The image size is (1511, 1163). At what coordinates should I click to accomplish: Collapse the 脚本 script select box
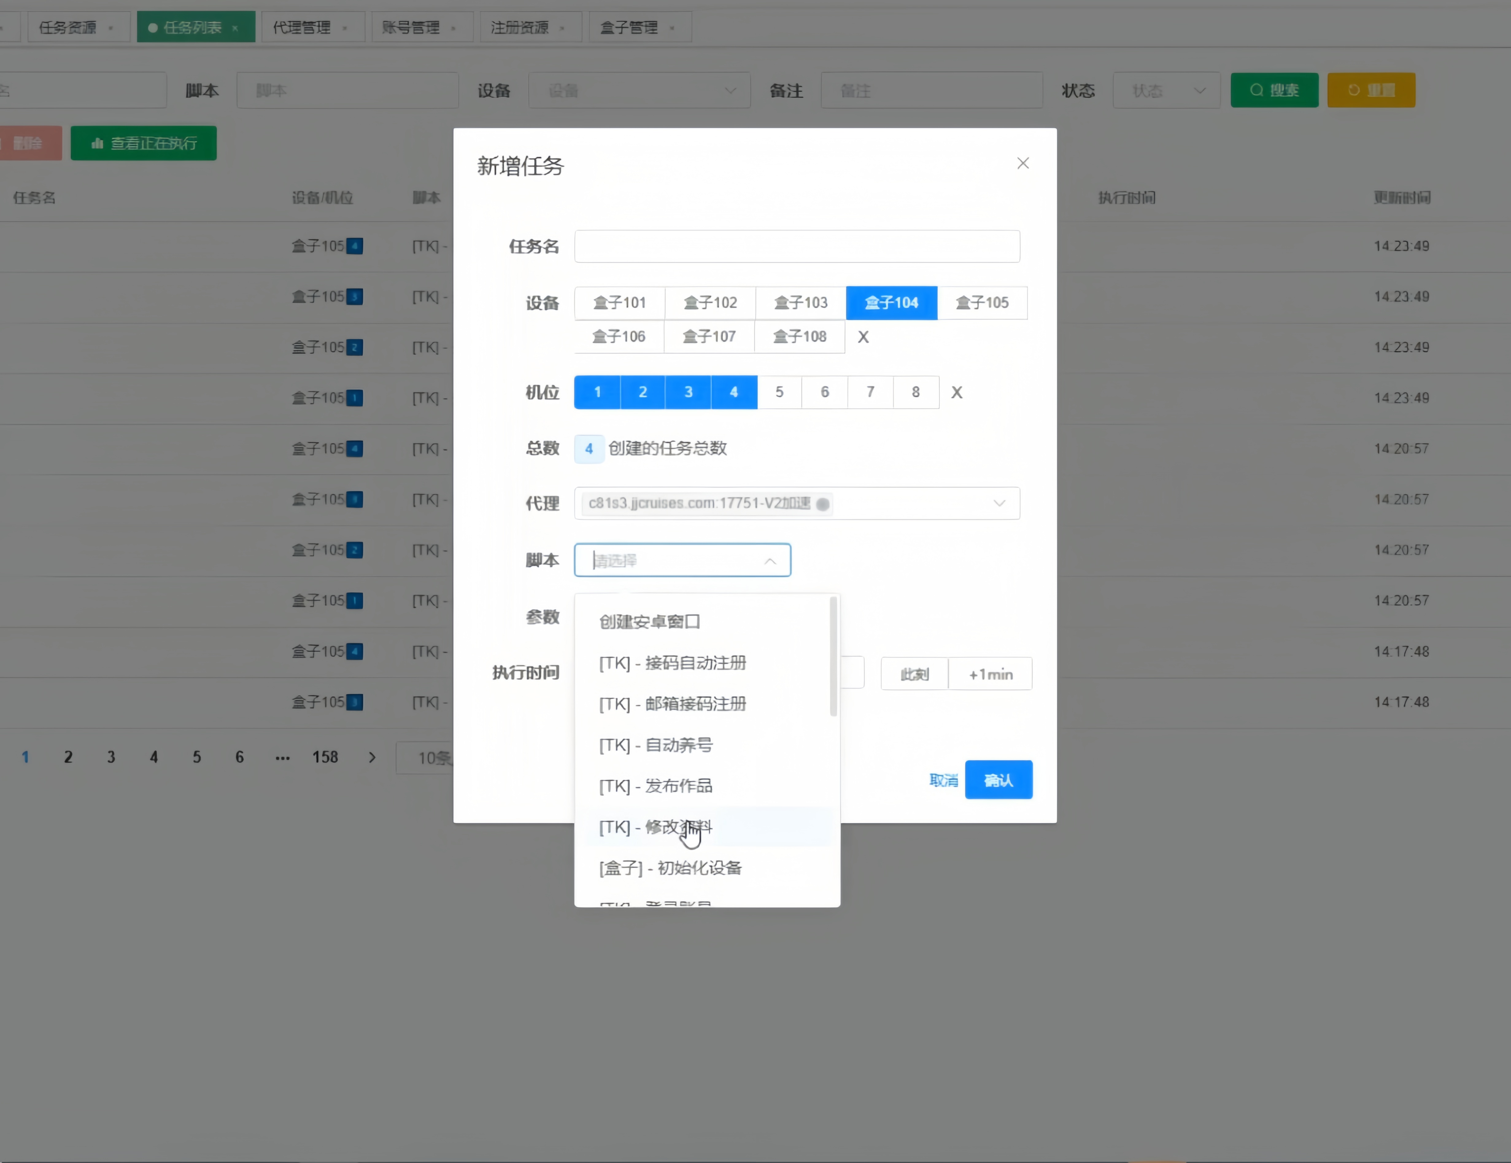770,561
